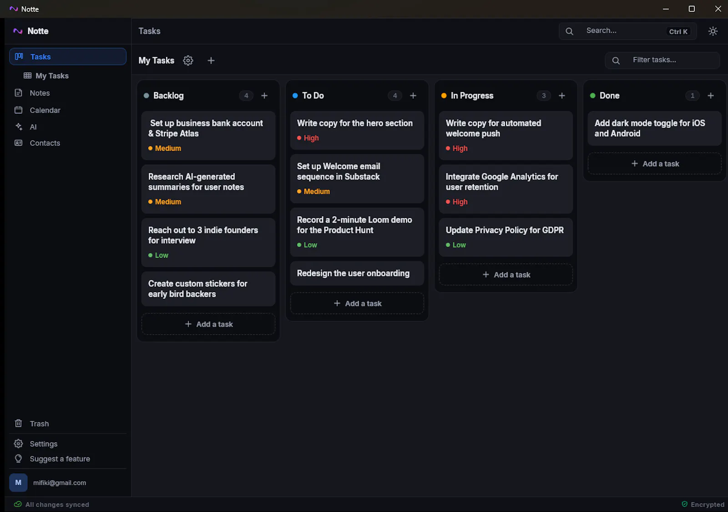The height and width of the screenshot is (512, 728).
Task: Add a task via the In Progress header plus
Action: pos(562,96)
